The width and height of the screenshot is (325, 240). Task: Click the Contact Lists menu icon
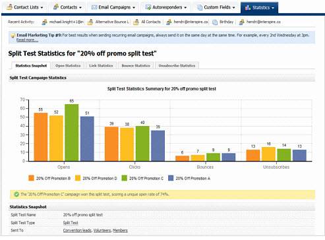coord(9,7)
